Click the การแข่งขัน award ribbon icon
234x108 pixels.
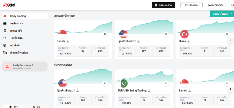5,31
